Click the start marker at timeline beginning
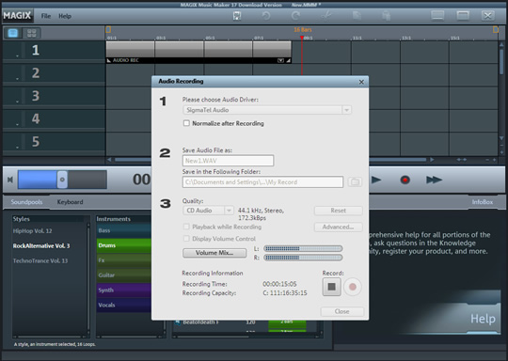 pos(108,29)
